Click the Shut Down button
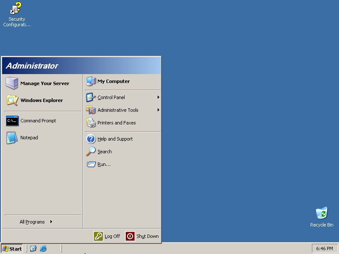 (142, 236)
